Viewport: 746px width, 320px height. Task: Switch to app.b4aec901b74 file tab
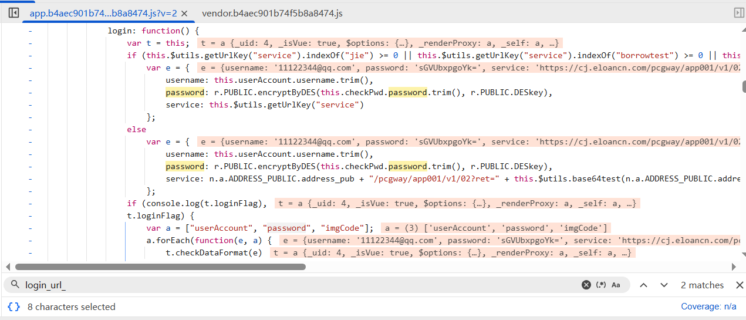click(103, 13)
